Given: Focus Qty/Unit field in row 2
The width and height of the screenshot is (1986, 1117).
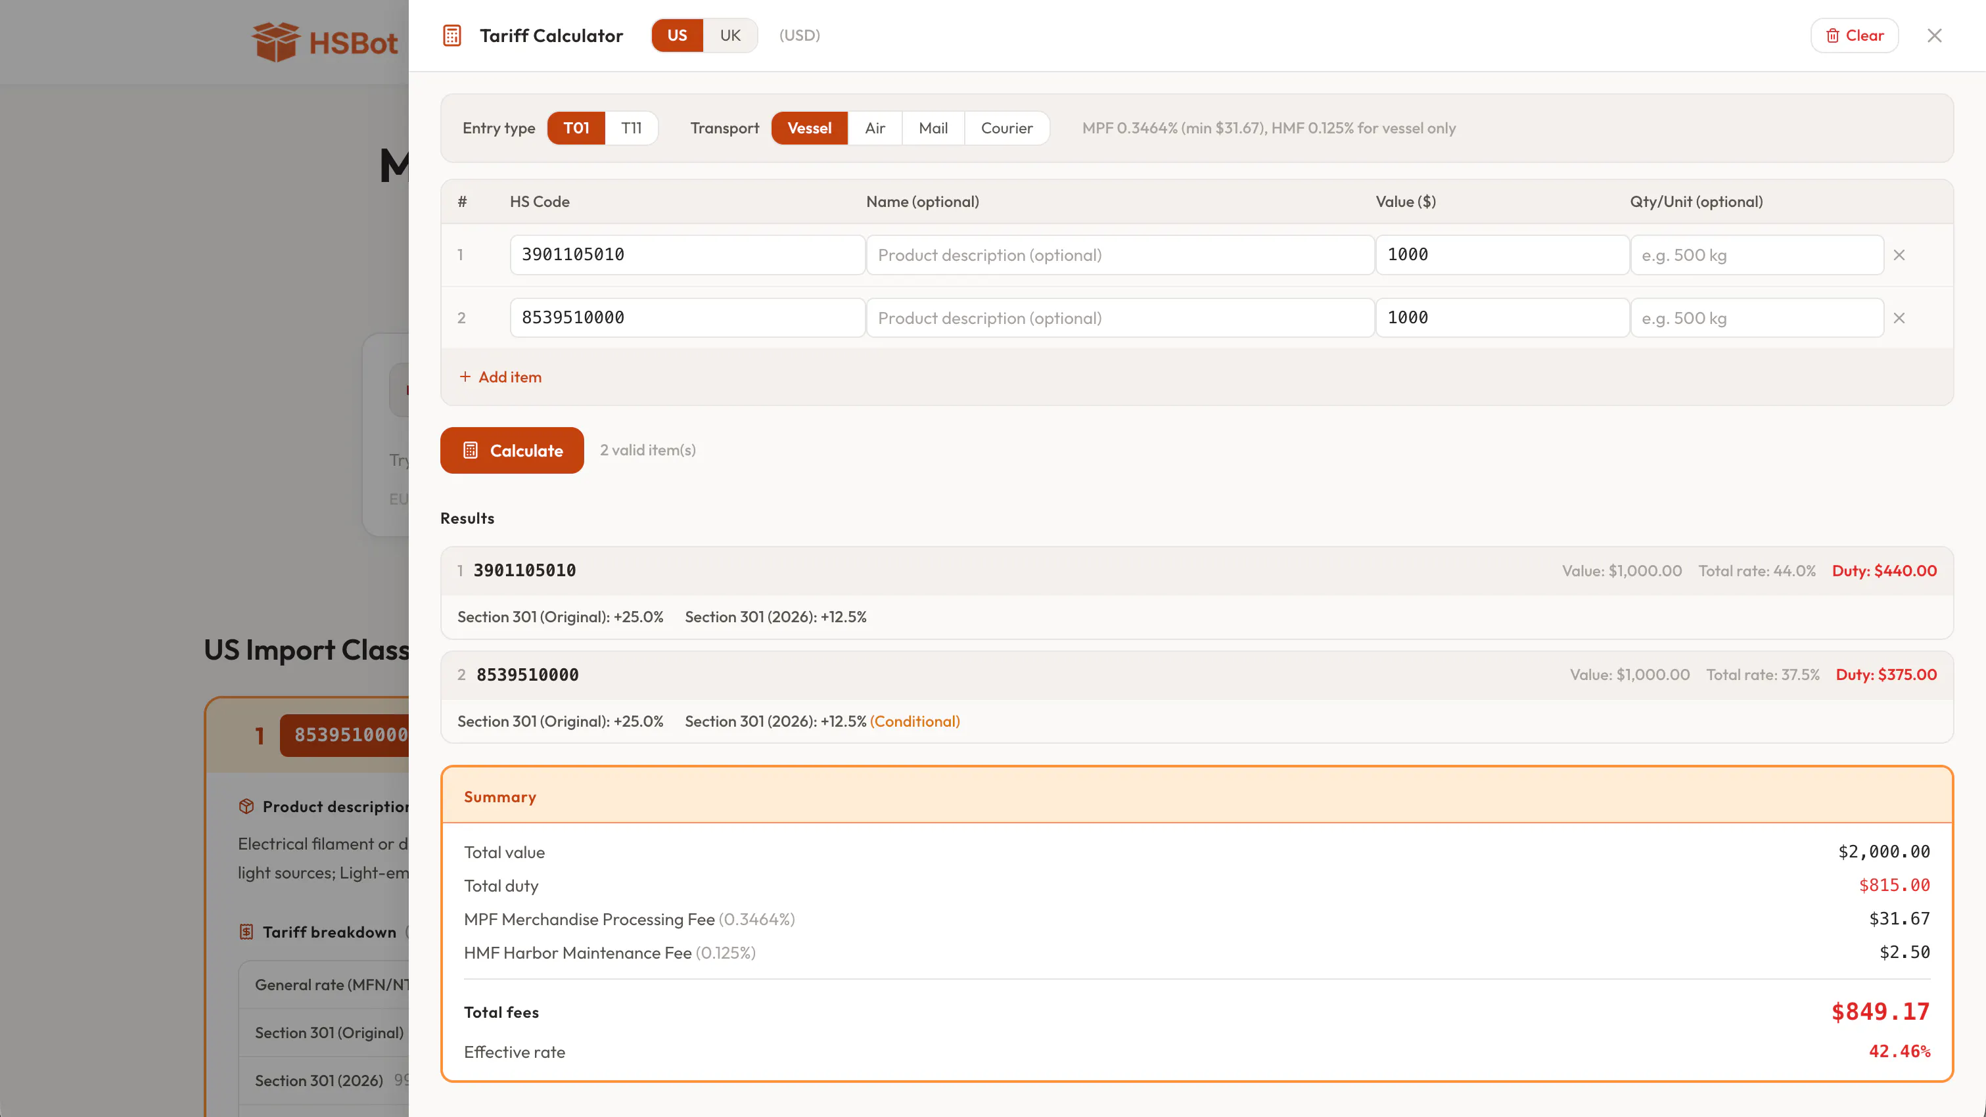Looking at the screenshot, I should 1757,317.
